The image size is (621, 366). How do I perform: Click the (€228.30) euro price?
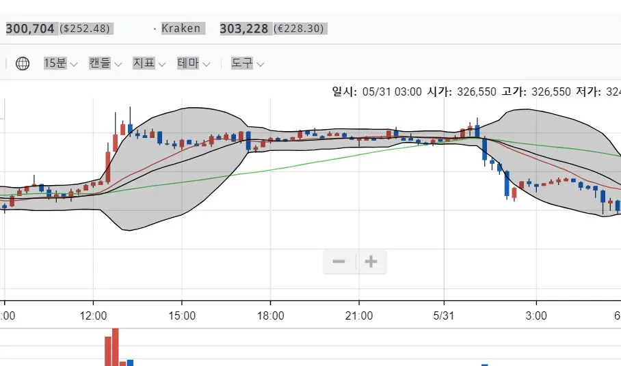299,29
